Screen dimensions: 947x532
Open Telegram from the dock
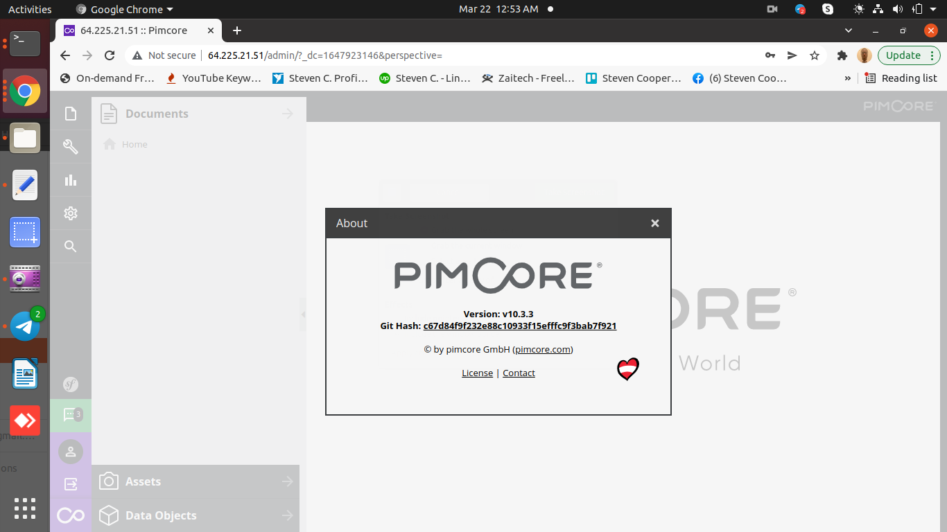(24, 326)
